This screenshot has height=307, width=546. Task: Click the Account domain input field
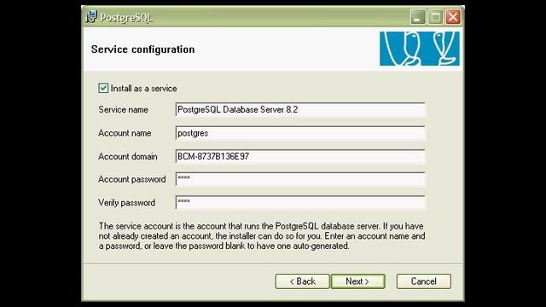click(x=300, y=156)
